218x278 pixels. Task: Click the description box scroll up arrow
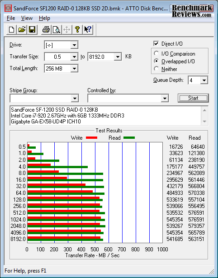tap(204, 110)
